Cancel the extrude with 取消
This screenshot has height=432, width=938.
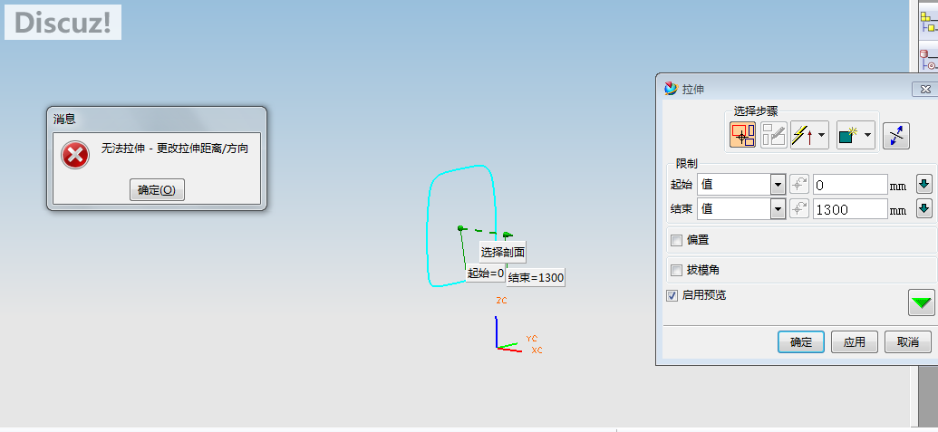coord(907,341)
